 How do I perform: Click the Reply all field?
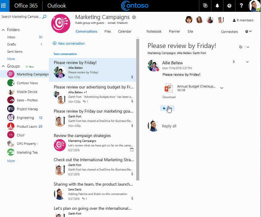(169, 126)
